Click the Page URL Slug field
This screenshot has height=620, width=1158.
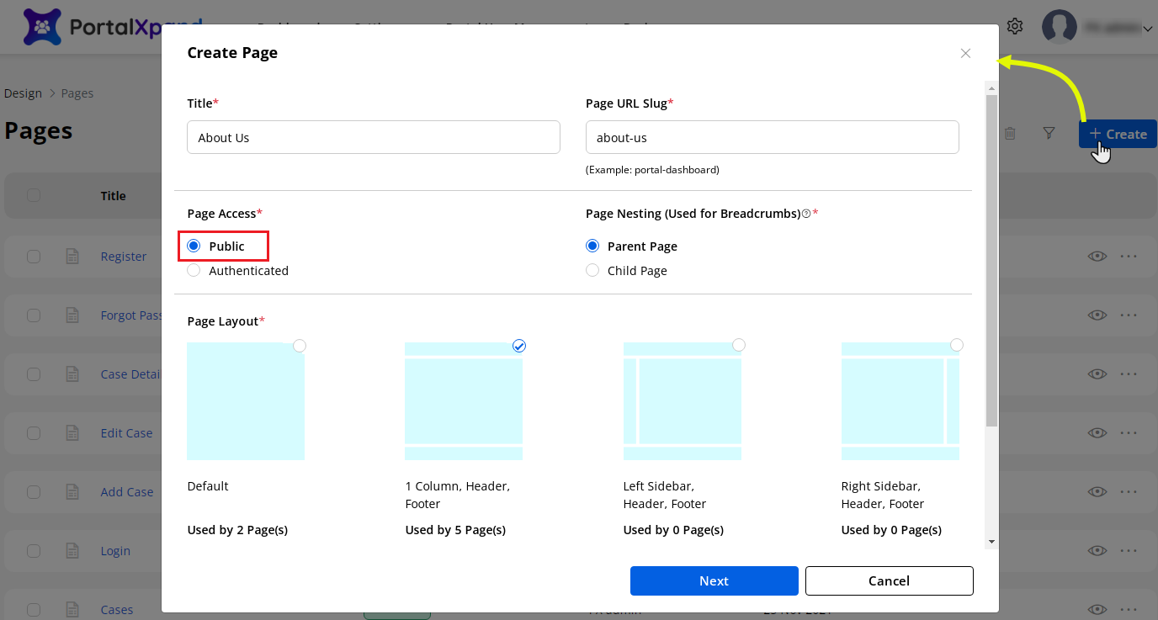point(772,137)
